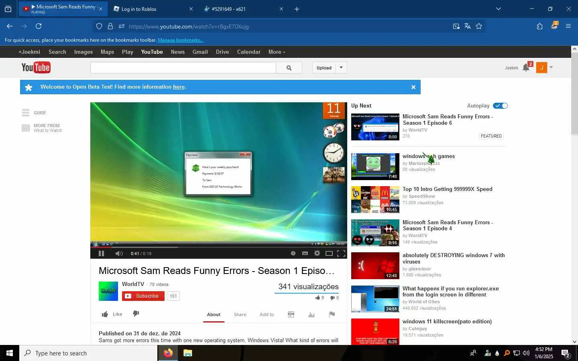
Task: Click the Upload button
Action: point(324,68)
